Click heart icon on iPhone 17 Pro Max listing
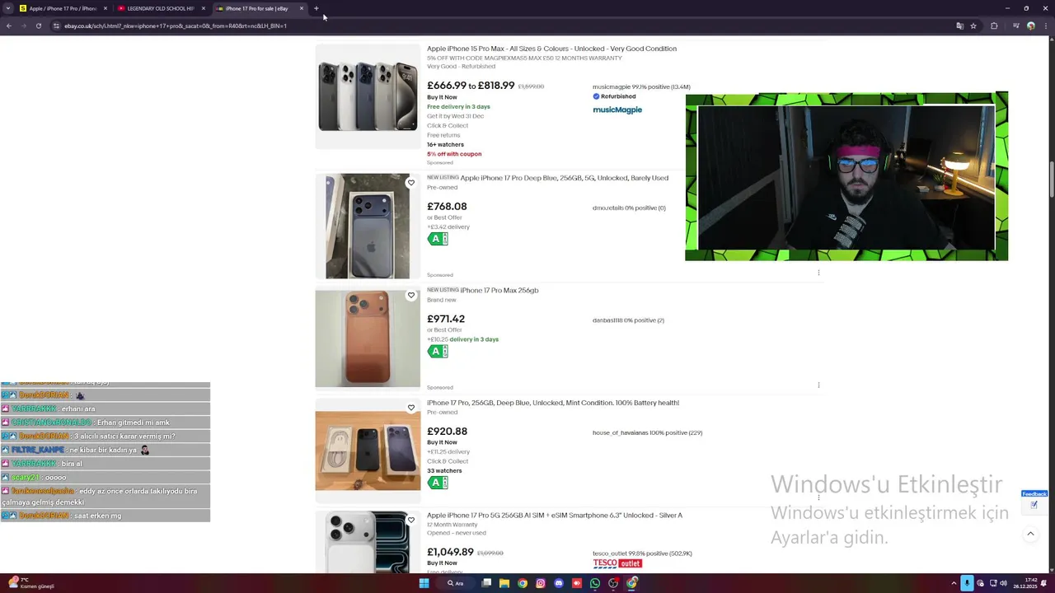Viewport: 1055px width, 593px height. (411, 295)
